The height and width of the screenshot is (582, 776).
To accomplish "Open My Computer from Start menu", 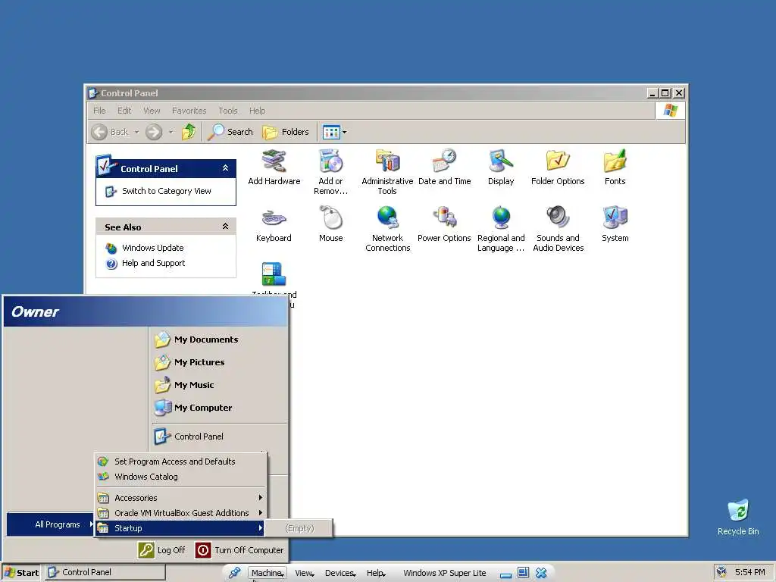I will coord(193,408).
